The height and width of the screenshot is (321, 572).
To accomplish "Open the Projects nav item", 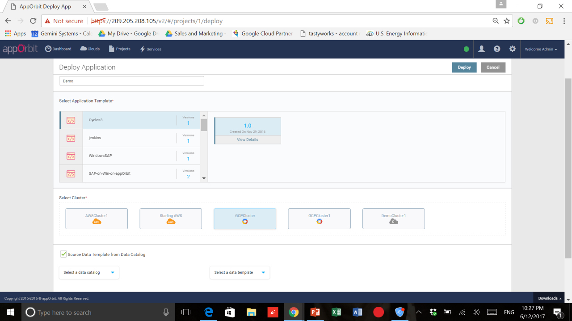I will point(120,49).
